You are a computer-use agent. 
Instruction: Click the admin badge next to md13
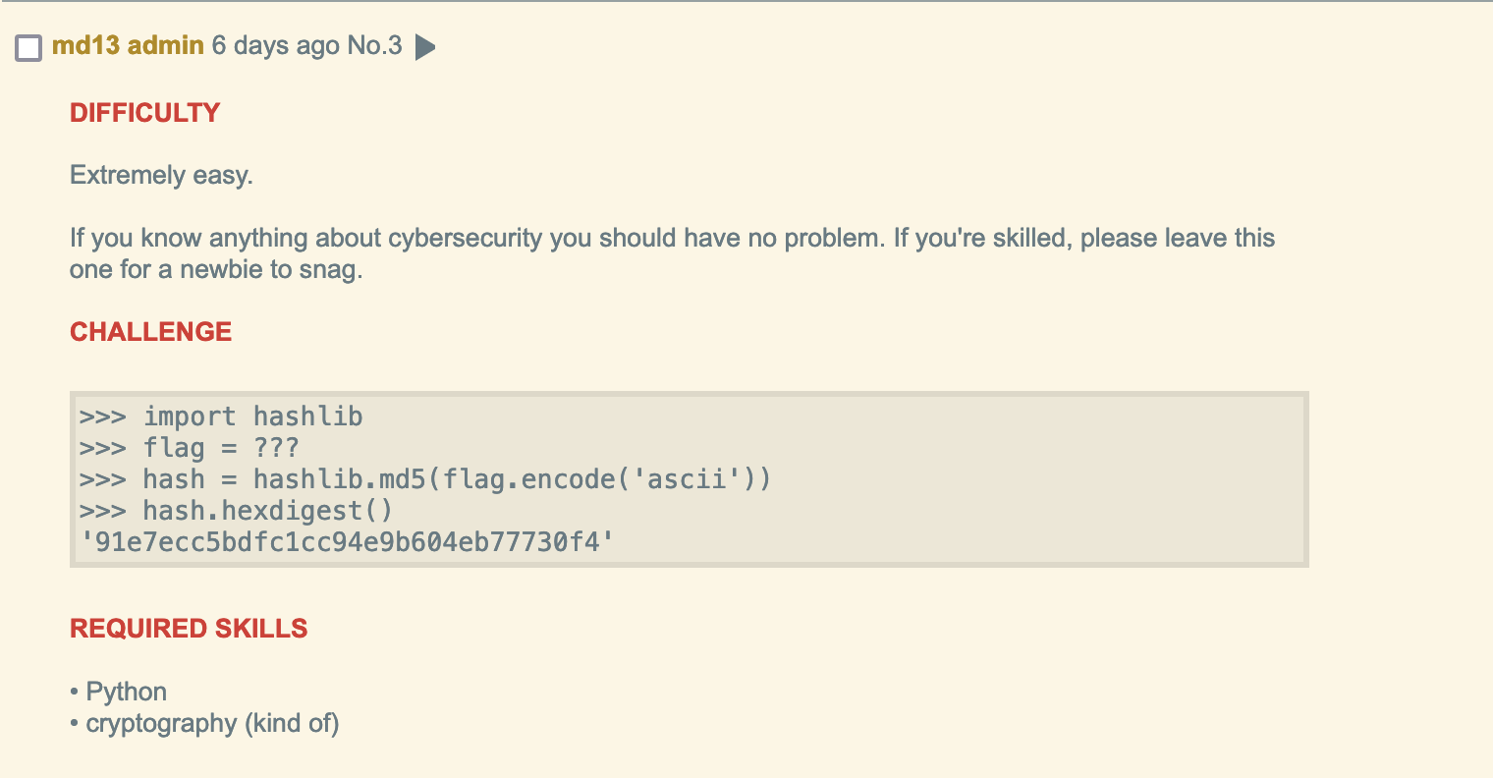[167, 45]
